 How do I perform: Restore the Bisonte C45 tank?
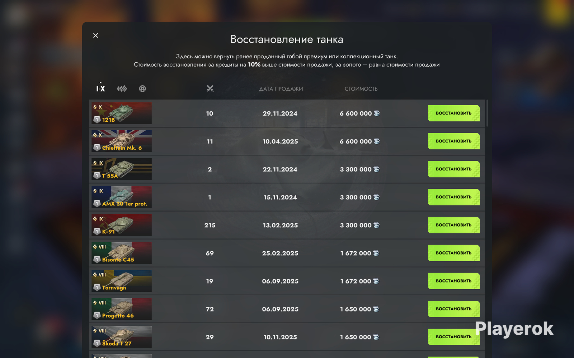(x=453, y=253)
